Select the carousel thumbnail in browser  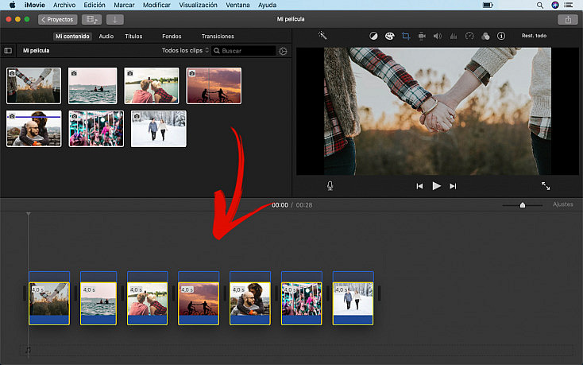coord(96,129)
